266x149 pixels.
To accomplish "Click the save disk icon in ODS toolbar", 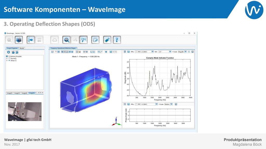I will click(111, 52).
